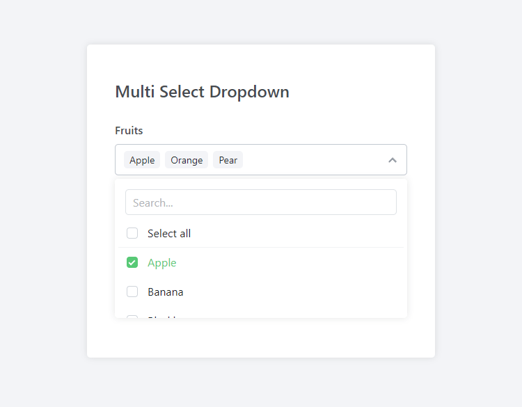Viewport: 522px width, 407px height.
Task: Focus the Search input field
Action: click(x=261, y=202)
